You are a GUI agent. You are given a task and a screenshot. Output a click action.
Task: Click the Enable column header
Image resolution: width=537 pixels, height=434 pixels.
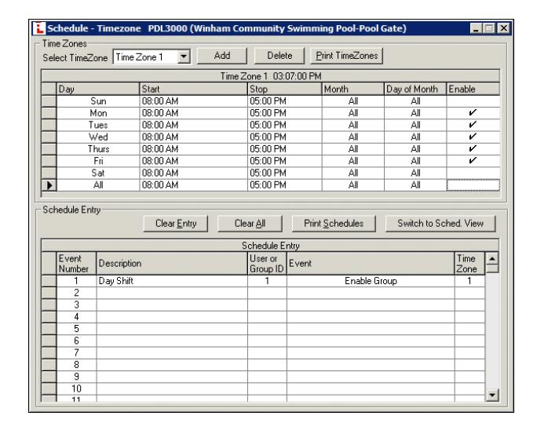(x=473, y=89)
